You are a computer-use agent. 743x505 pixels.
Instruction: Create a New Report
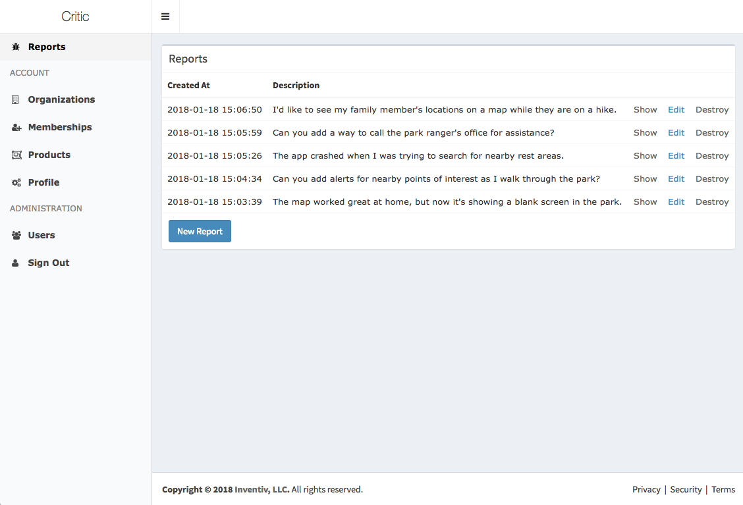pos(200,231)
